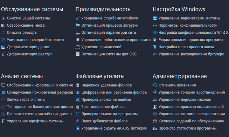Click the Удаление приложений icon
Screen dimensions: 229x137
tap(78, 47)
